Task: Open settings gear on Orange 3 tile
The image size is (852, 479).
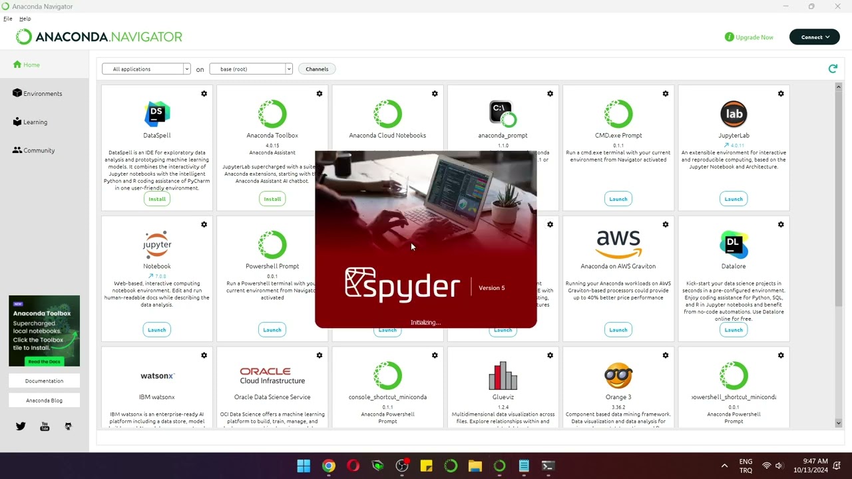Action: 666,355
